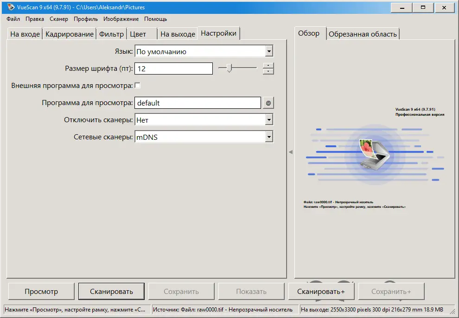Switch to the Кадрирование tab
The height and width of the screenshot is (318, 459).
tap(70, 34)
